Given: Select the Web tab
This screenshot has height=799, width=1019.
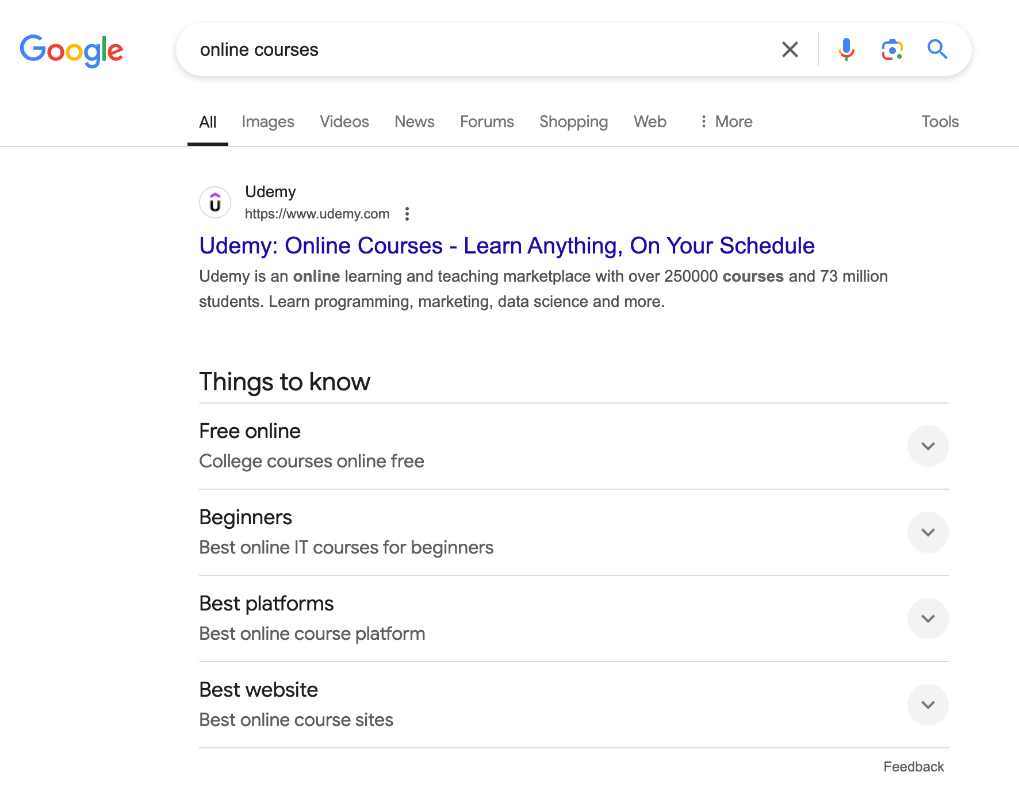Looking at the screenshot, I should [x=650, y=122].
